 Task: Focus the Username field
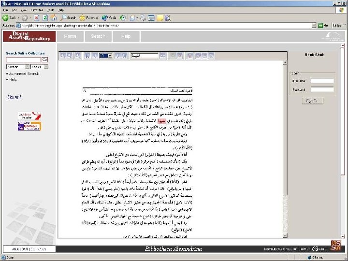point(322,80)
